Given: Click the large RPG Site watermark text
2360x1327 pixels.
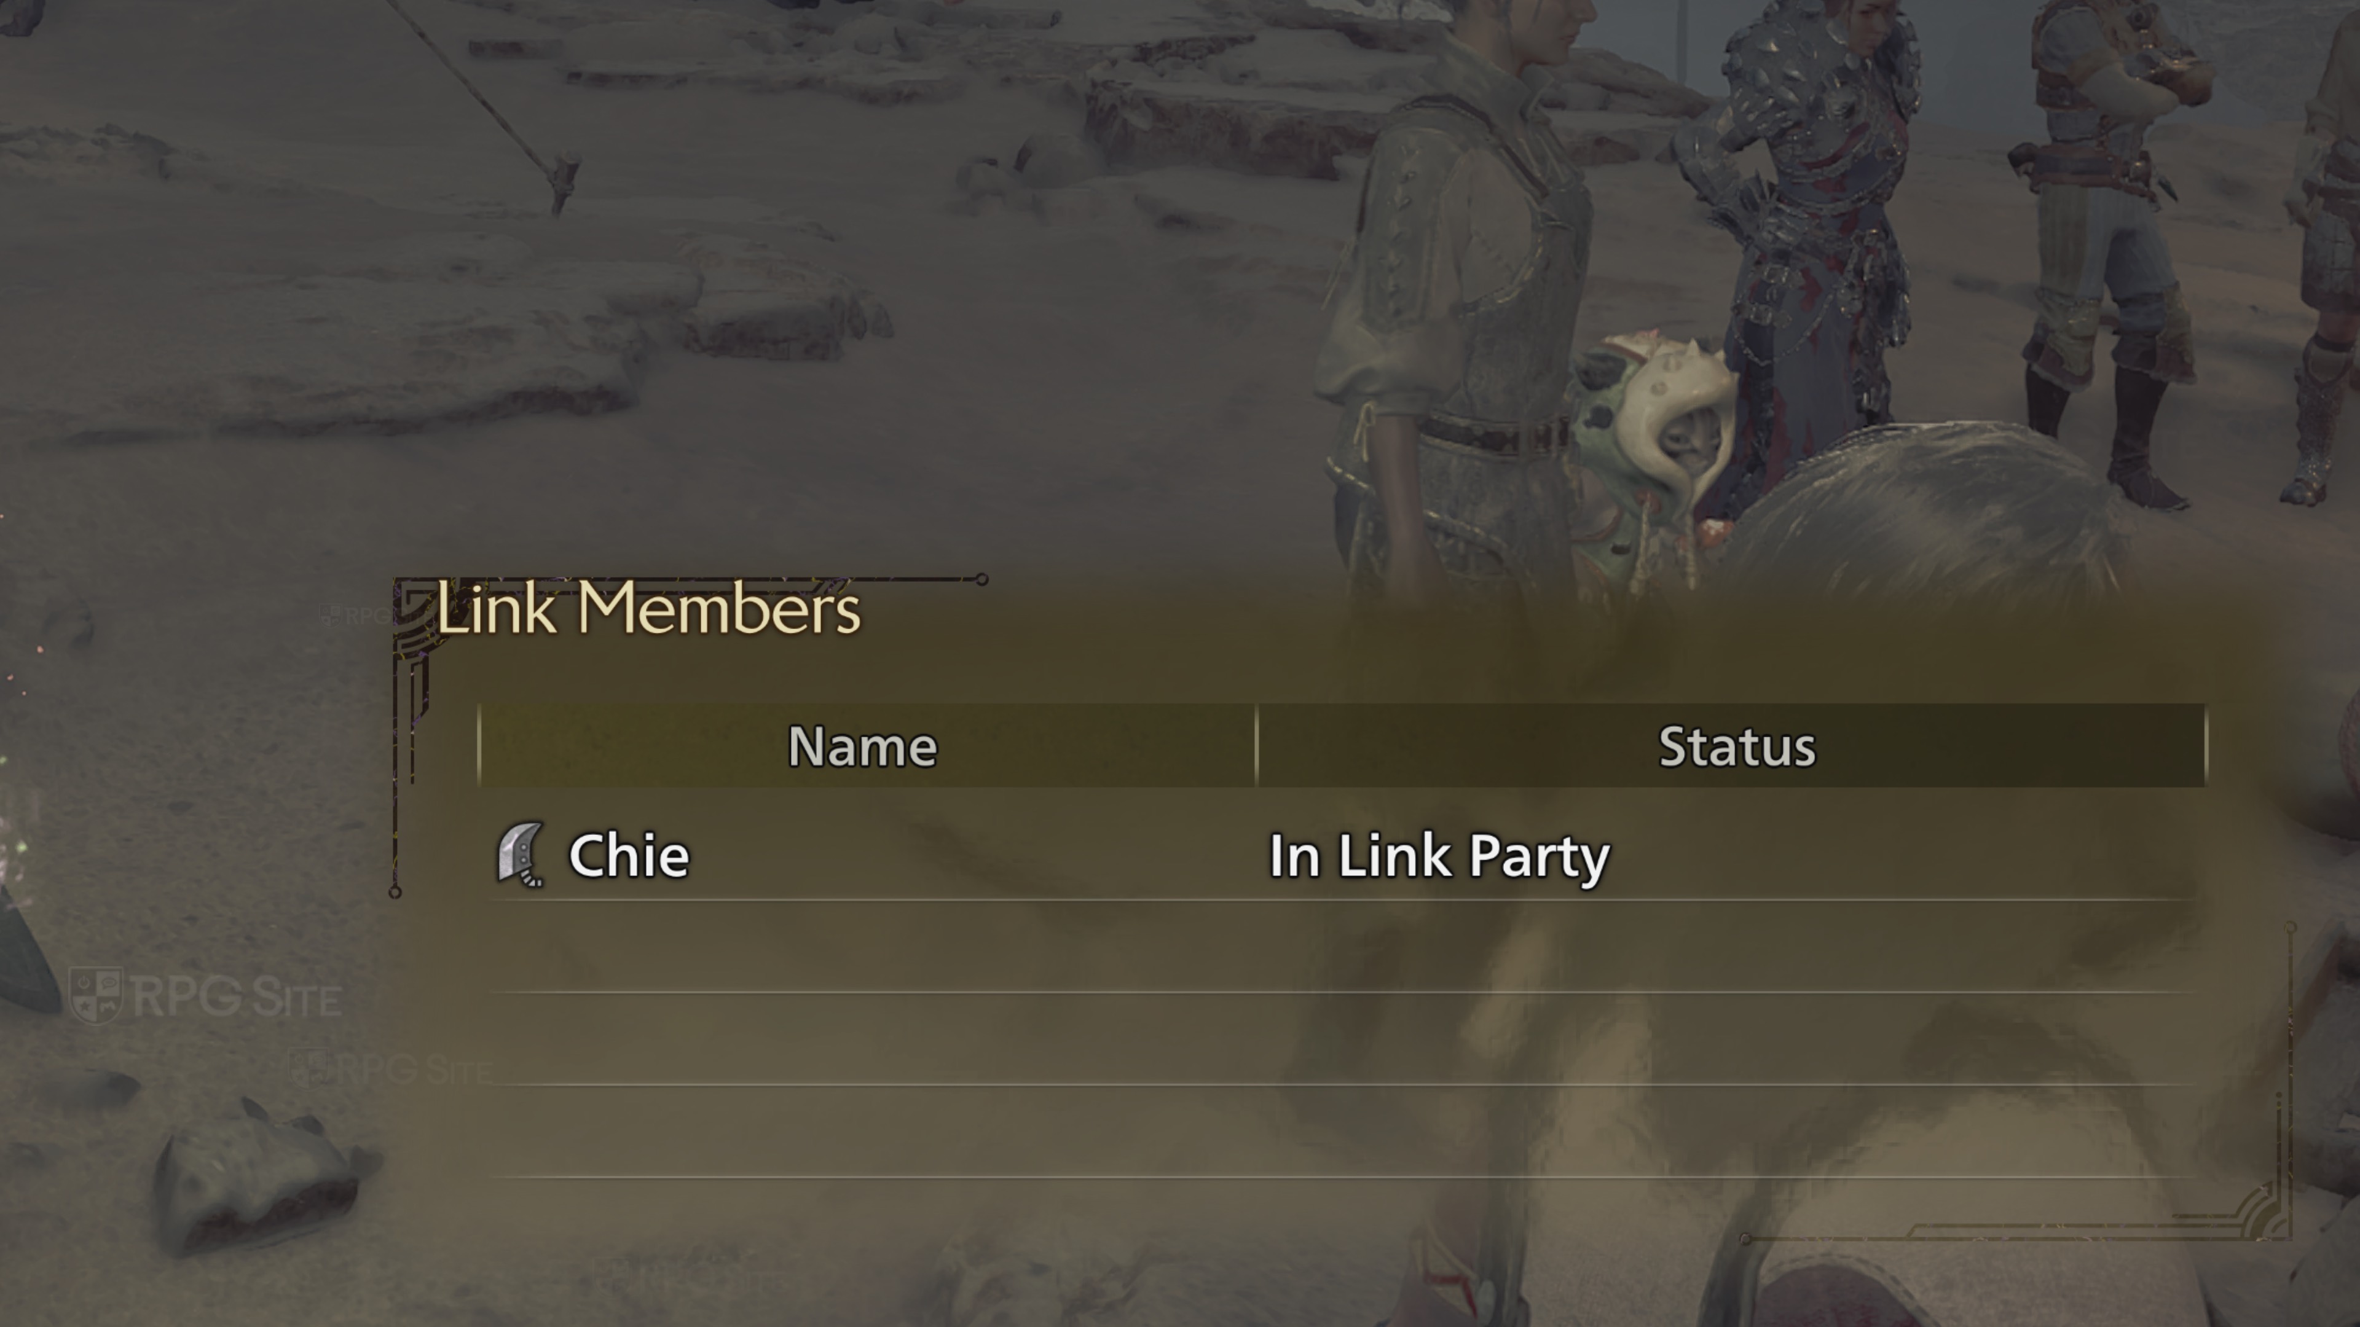Looking at the screenshot, I should click(x=237, y=996).
